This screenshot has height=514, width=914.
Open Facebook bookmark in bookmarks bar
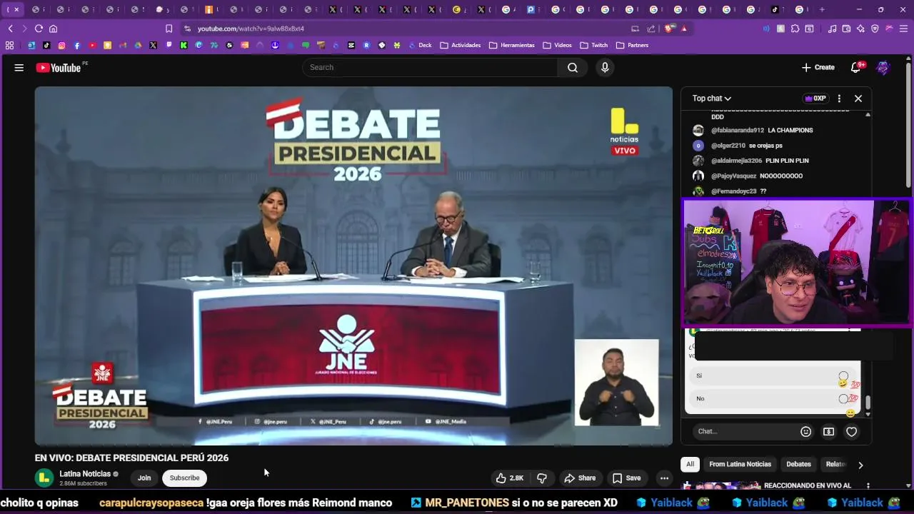coord(77,45)
